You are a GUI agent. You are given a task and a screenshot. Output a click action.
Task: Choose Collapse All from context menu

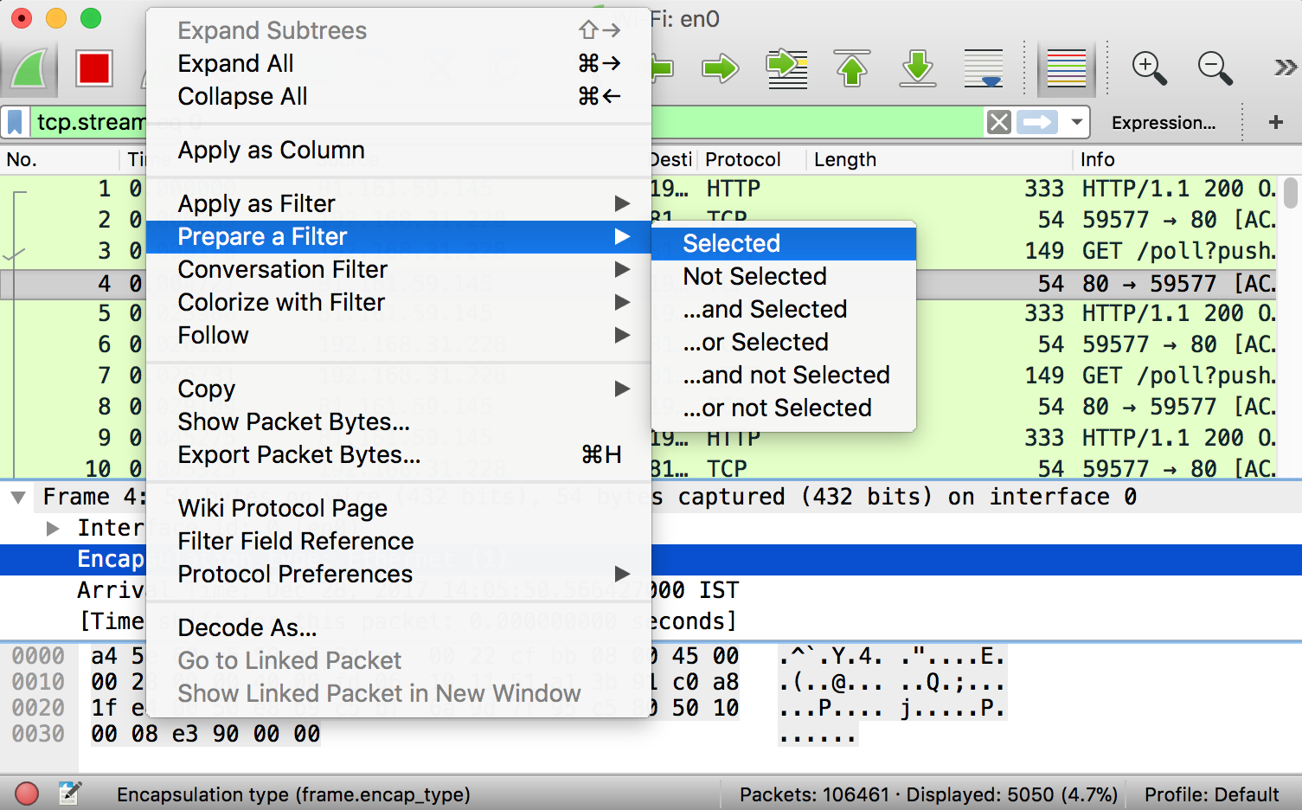point(399,97)
